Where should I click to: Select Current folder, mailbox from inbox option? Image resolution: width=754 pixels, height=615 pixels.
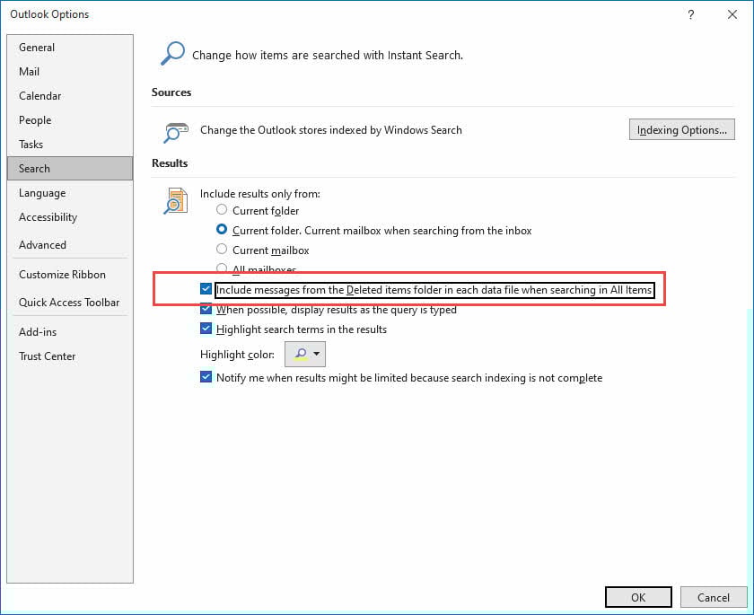(x=221, y=229)
